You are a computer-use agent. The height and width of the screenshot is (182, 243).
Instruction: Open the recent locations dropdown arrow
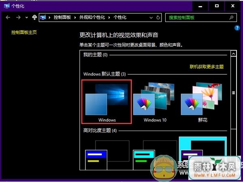[27, 17]
